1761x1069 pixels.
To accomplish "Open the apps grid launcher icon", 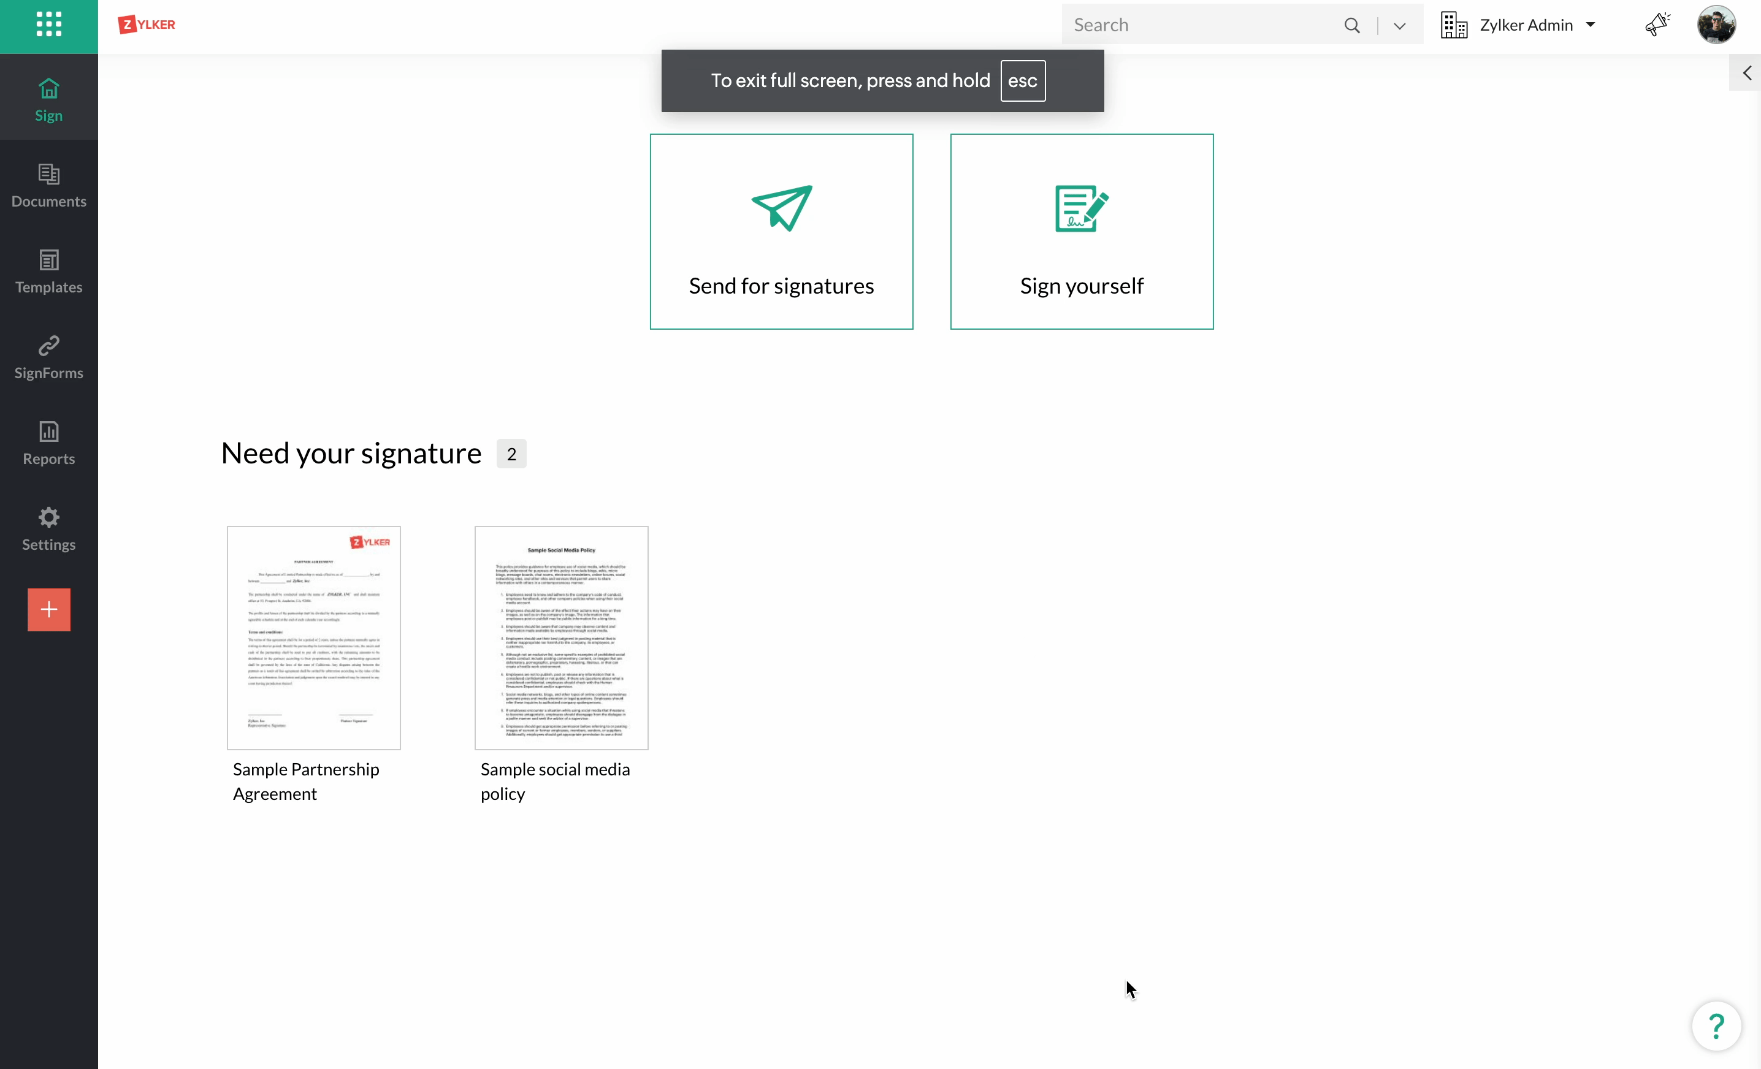I will (48, 25).
